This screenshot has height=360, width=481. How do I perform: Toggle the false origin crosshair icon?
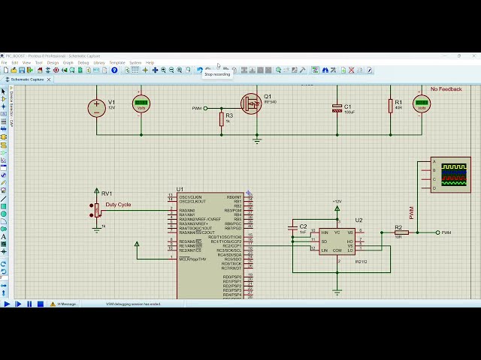tap(145, 70)
